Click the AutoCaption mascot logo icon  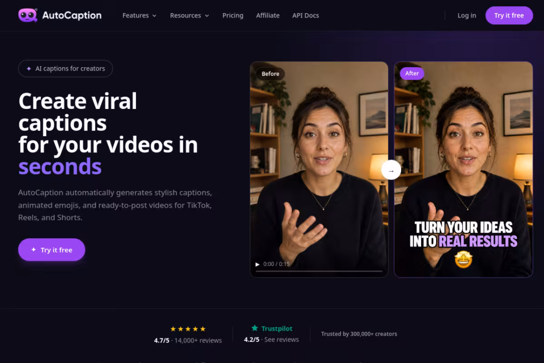pyautogui.click(x=28, y=15)
